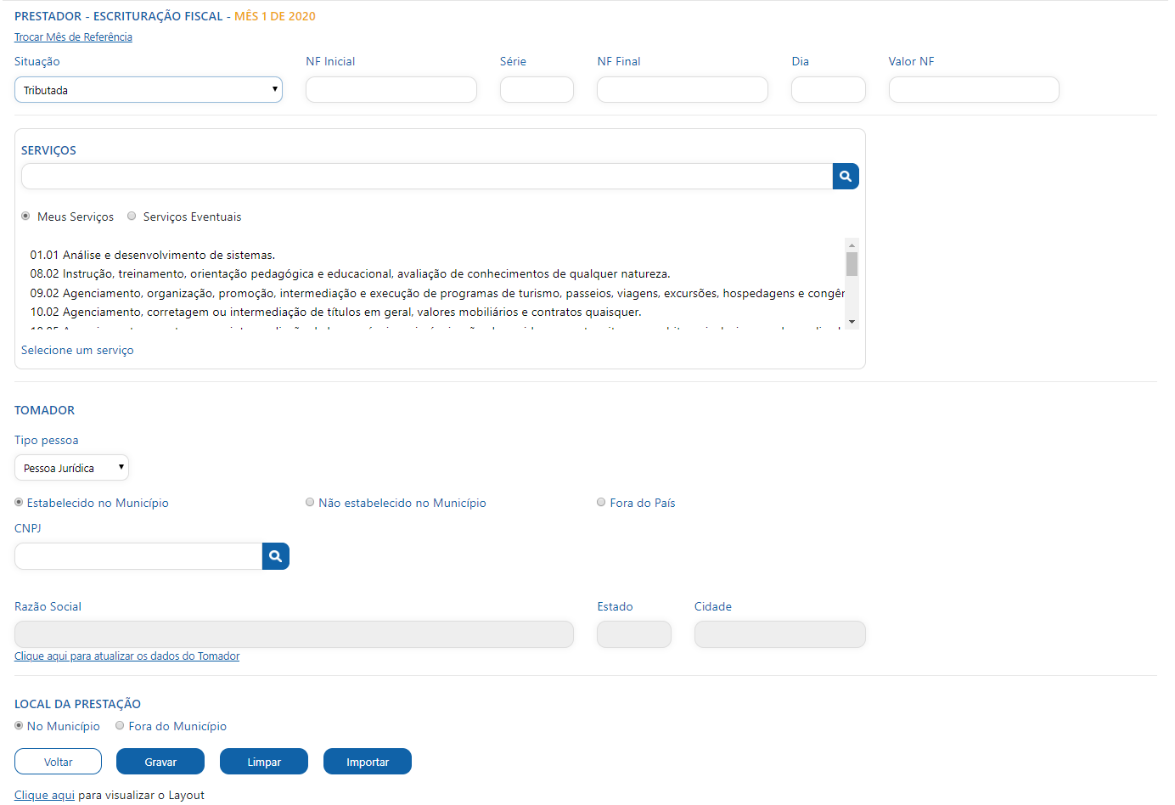Click the search icon beside the Serviços field
The width and height of the screenshot is (1175, 805).
[x=846, y=176]
